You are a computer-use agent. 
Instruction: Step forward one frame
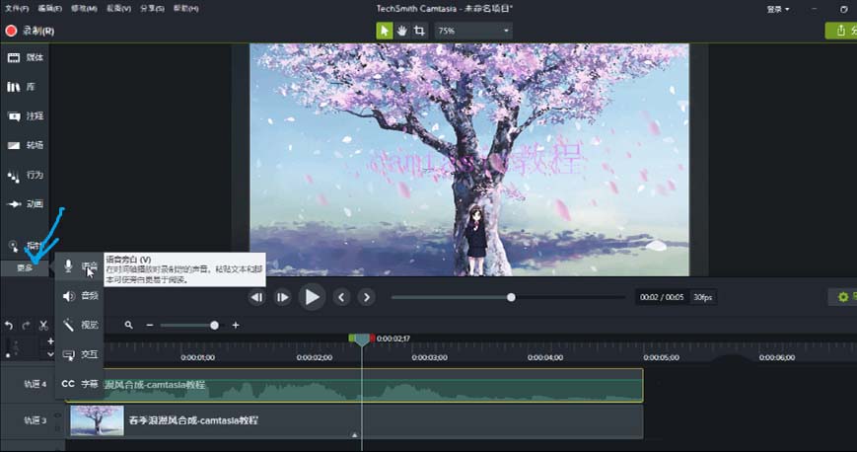[283, 297]
